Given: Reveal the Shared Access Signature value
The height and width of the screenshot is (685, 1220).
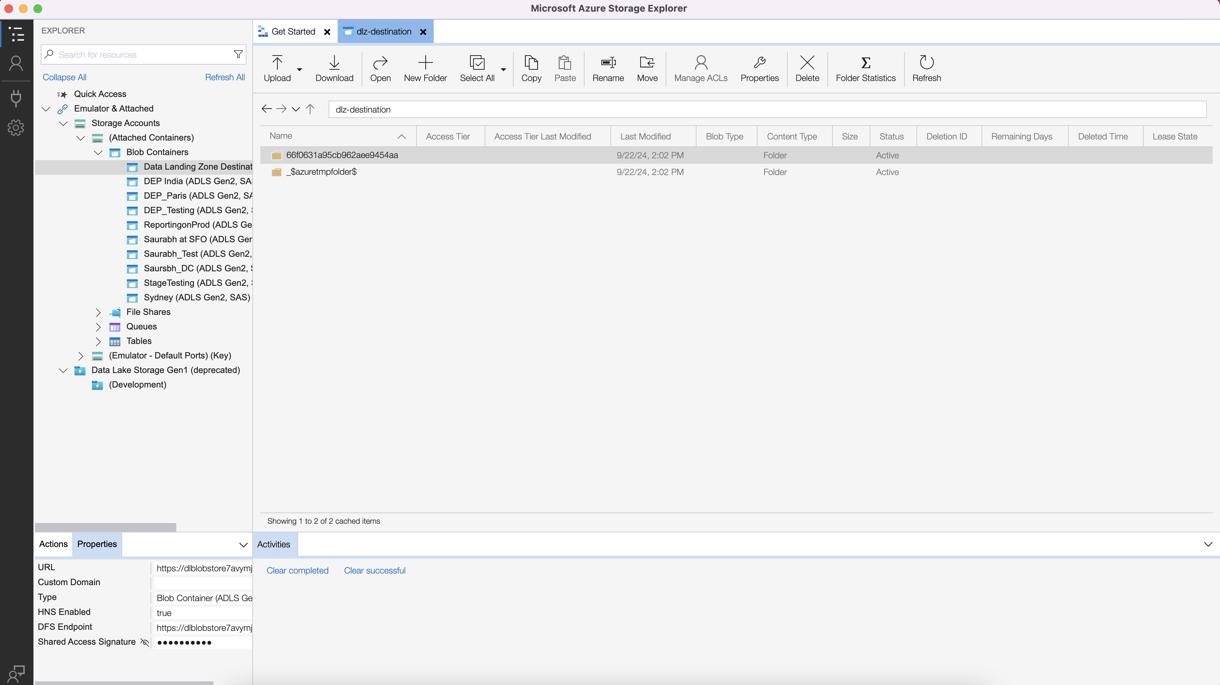Looking at the screenshot, I should [x=145, y=642].
